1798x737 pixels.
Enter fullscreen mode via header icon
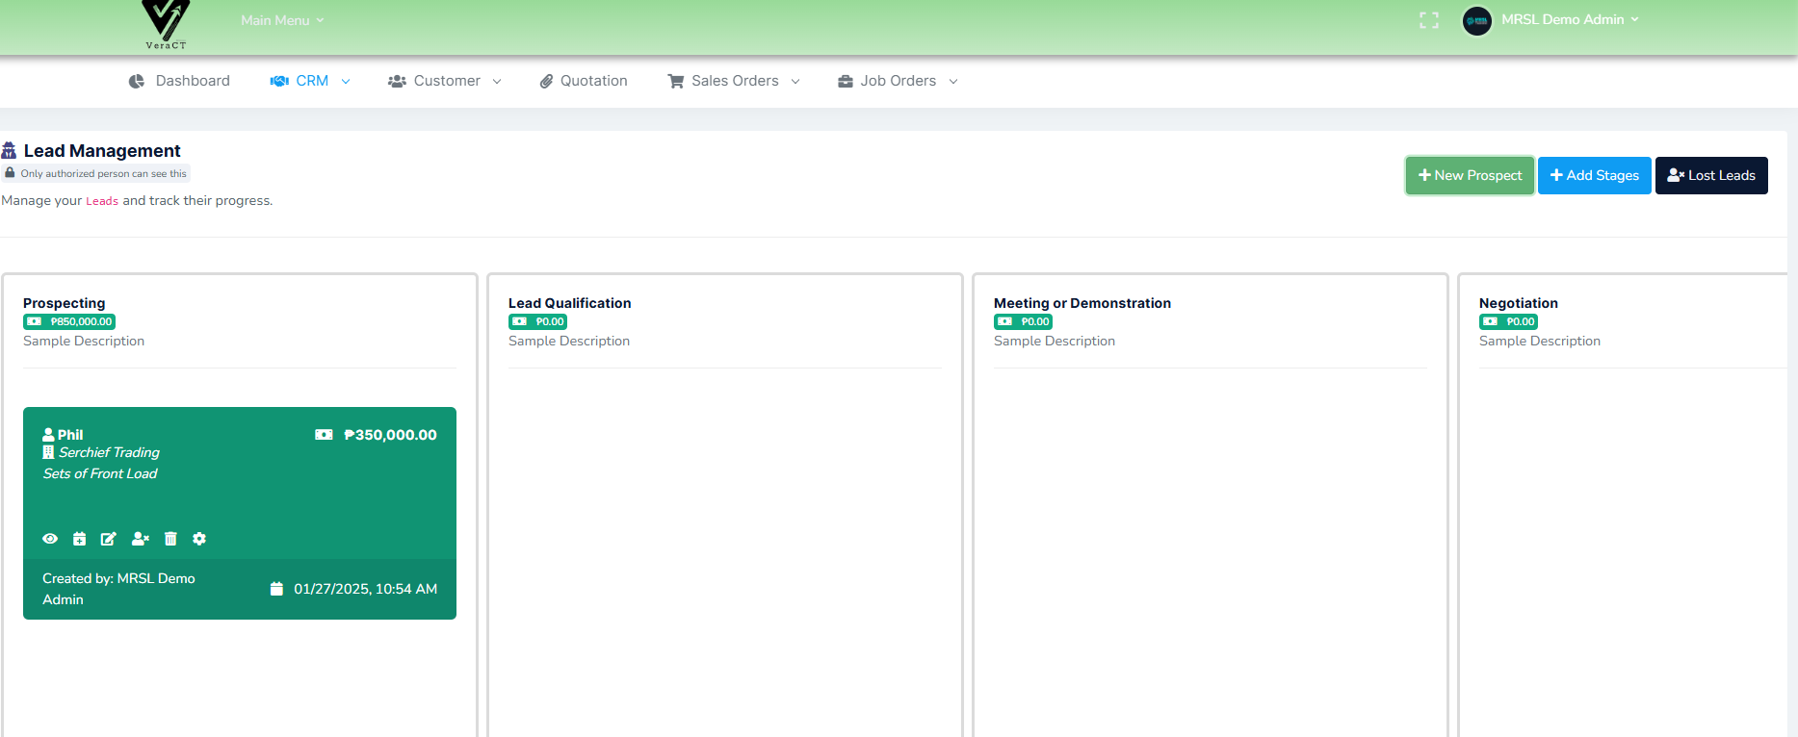(x=1429, y=20)
